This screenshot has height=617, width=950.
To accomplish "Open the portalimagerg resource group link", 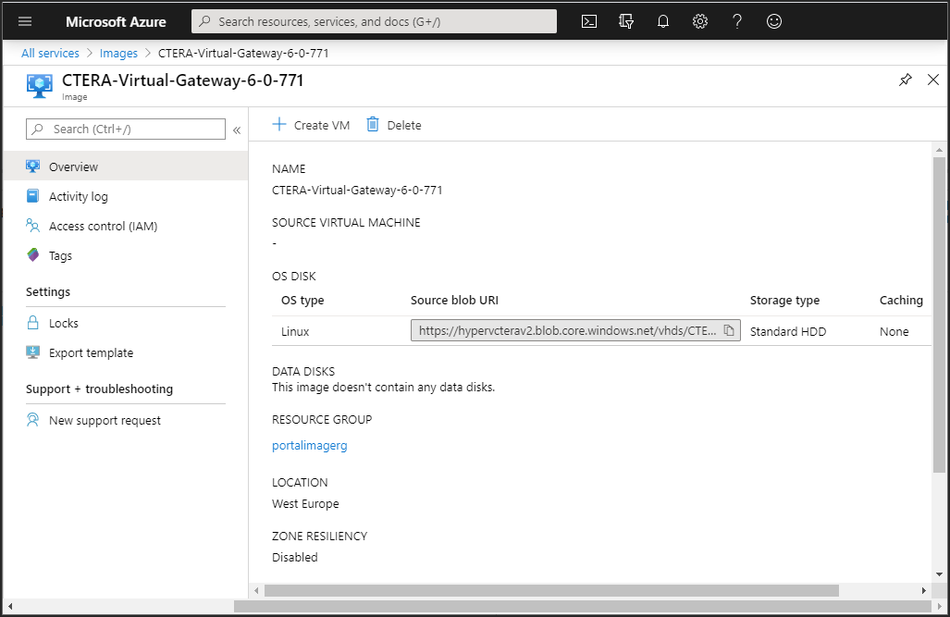I will [x=310, y=446].
